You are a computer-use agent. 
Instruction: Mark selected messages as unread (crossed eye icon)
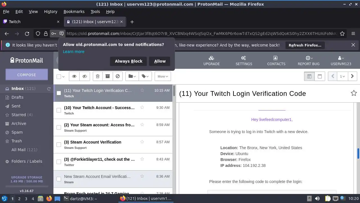coord(85,76)
